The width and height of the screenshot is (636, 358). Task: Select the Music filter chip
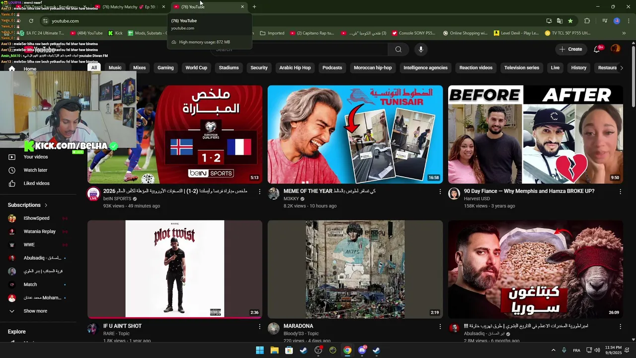coord(115,68)
